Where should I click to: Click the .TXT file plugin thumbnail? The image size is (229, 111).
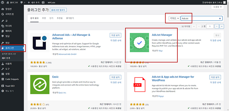(x=139, y=85)
